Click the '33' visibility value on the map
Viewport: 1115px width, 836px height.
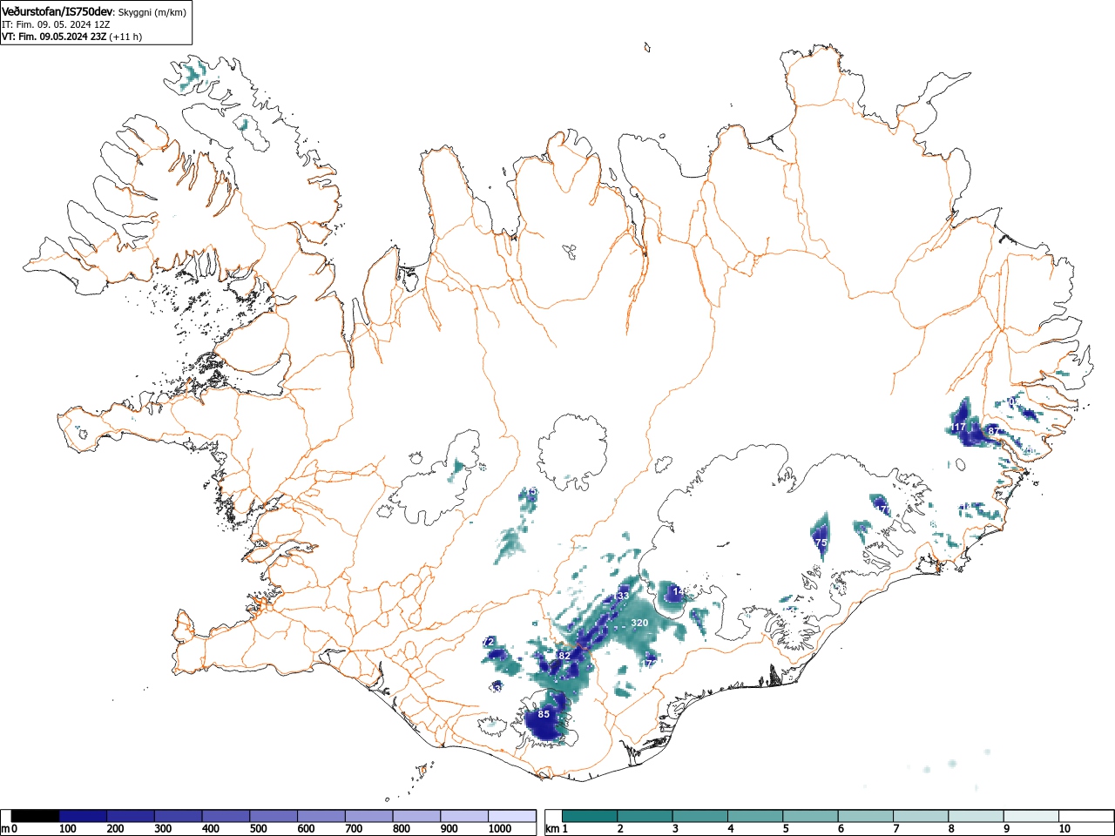623,596
